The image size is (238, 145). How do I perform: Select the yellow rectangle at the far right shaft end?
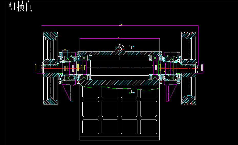[202, 68]
